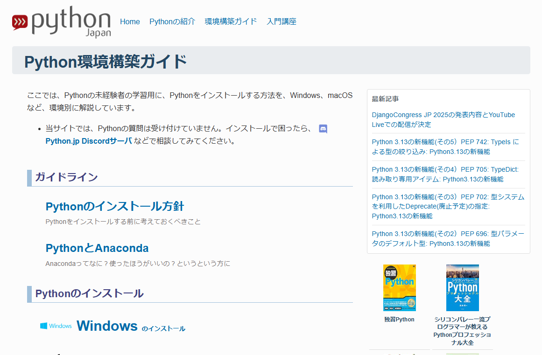This screenshot has height=355, width=542.
Task: Open the PythonとAnaconda article
Action: point(97,248)
